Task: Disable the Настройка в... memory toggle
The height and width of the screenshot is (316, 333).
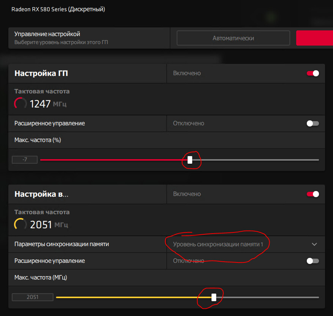Action: click(x=312, y=194)
